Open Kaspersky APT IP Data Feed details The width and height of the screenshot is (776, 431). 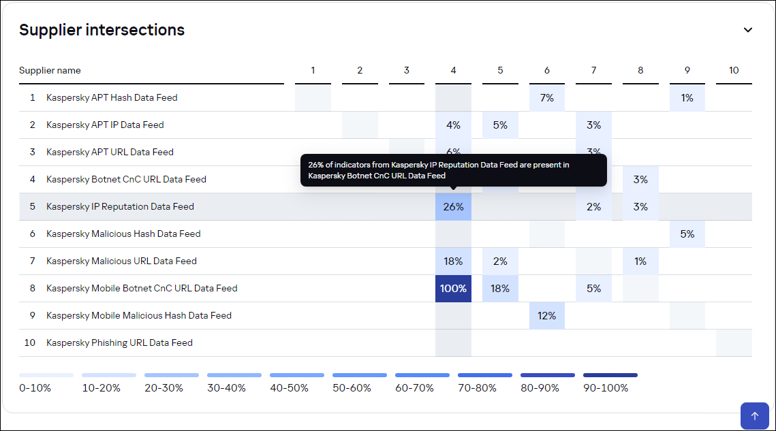(x=105, y=125)
